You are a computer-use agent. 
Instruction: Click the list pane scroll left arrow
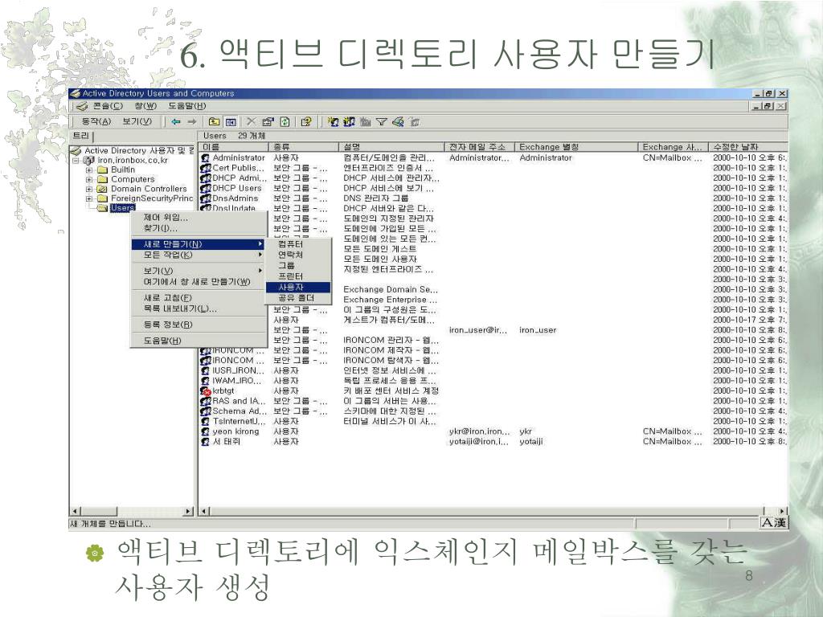pyautogui.click(x=205, y=511)
